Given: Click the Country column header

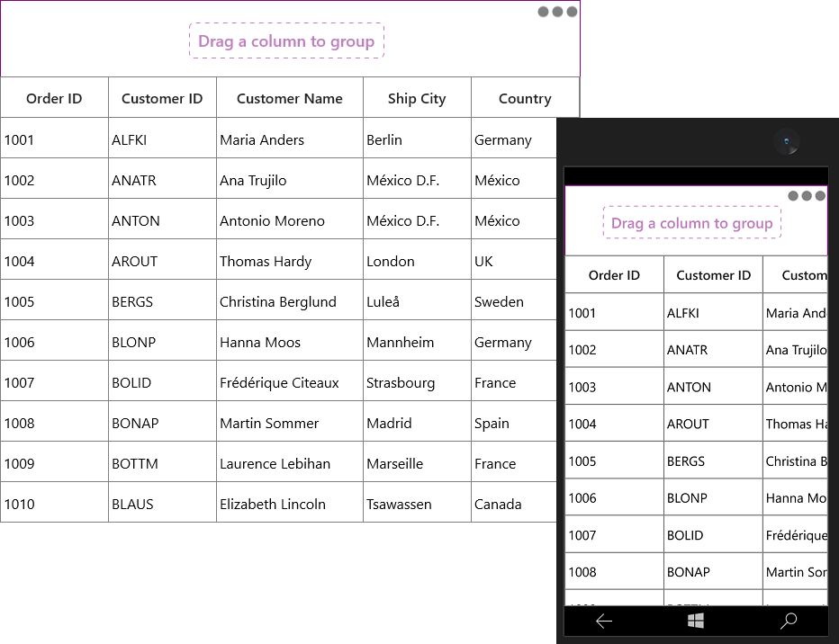Looking at the screenshot, I should [x=525, y=98].
